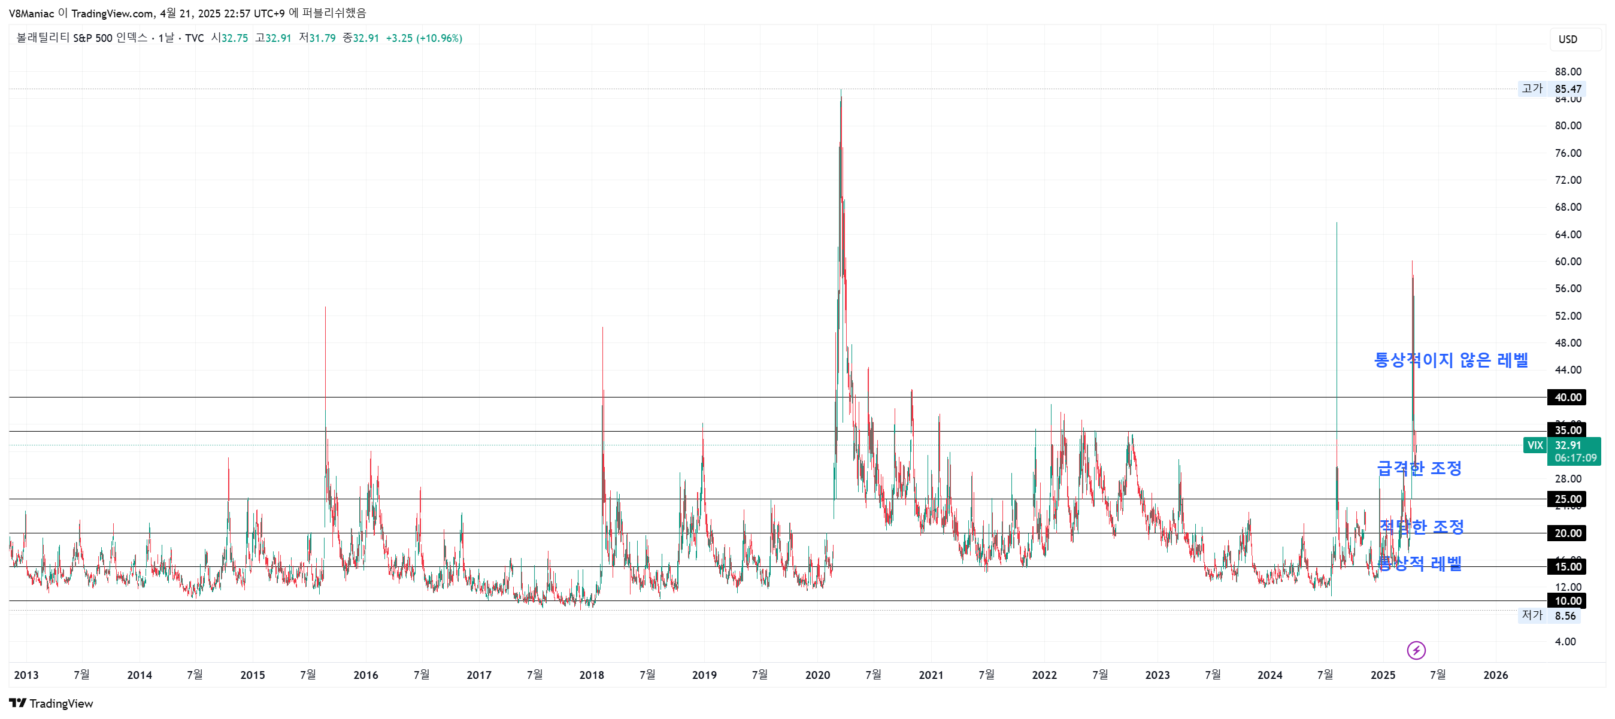Click the 볼래틸리티 S&P 500 인덱스 symbol title
The image size is (1615, 719).
[81, 38]
